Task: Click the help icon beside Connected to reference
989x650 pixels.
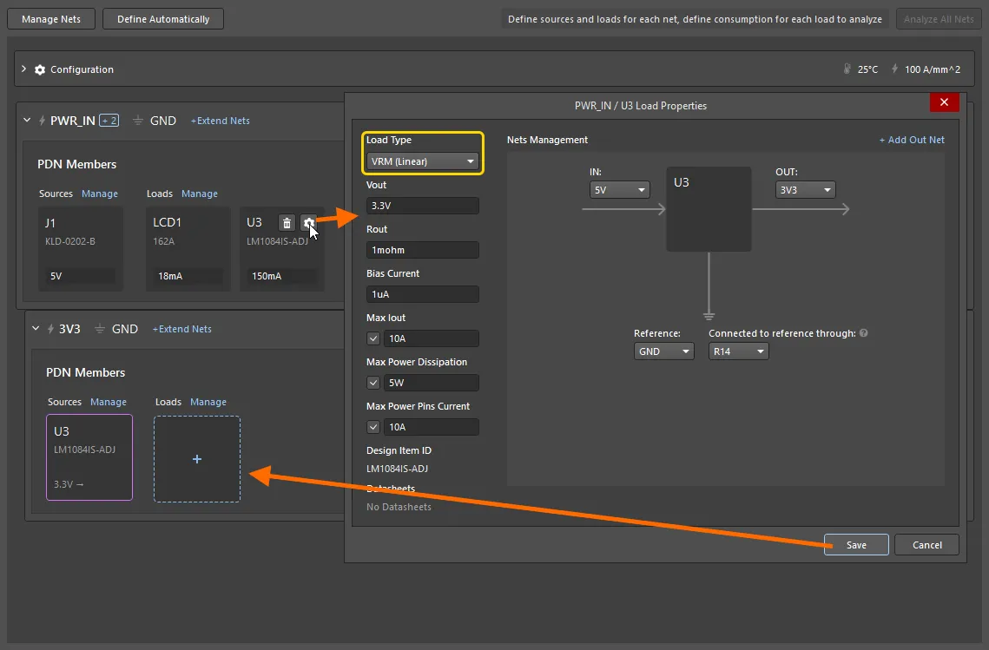Action: tap(864, 333)
